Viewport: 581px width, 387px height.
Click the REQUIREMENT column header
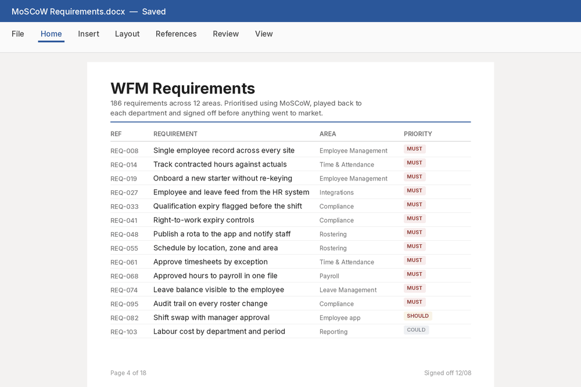point(175,134)
